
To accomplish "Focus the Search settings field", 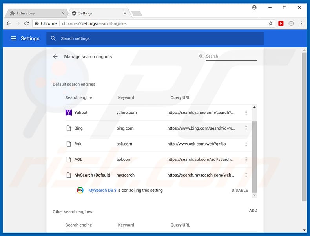I will coord(155,38).
